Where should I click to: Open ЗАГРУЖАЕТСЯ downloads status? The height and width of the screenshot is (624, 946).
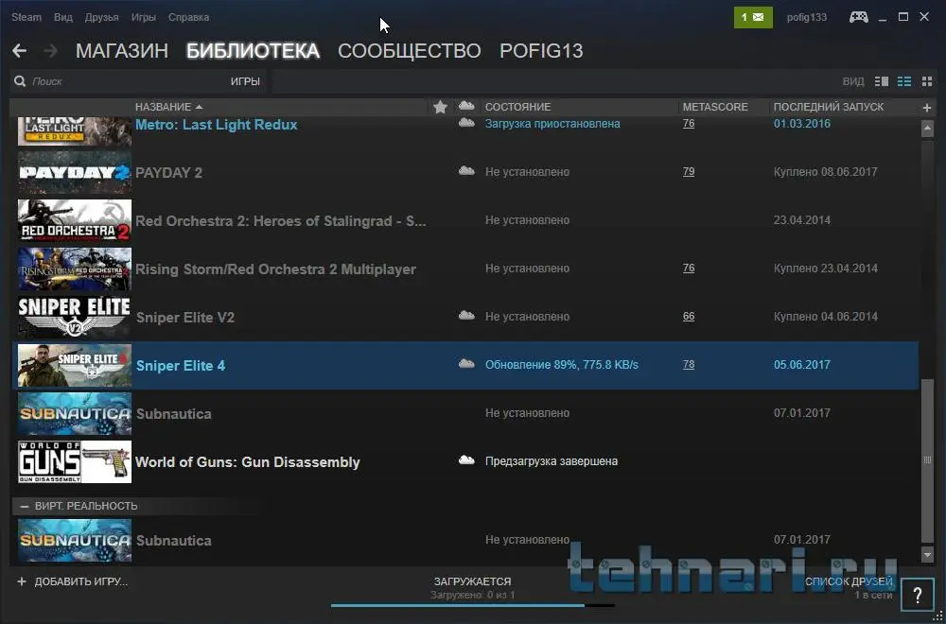472,581
